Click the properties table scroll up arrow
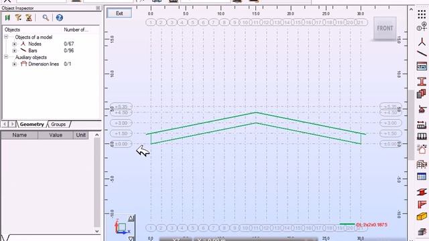The image size is (429, 241). [x=97, y=135]
